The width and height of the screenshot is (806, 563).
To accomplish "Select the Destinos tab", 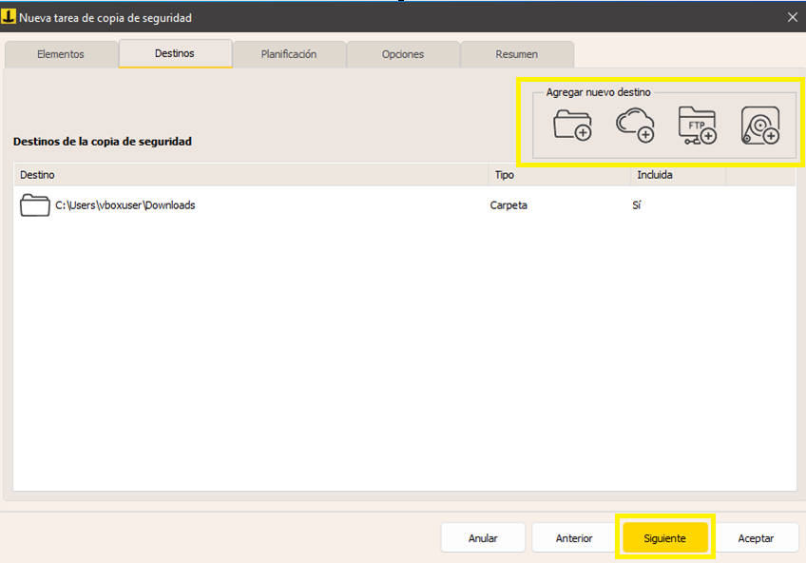I will [175, 53].
